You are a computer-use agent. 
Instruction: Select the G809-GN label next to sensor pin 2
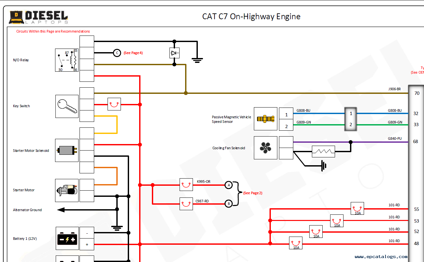303,123
